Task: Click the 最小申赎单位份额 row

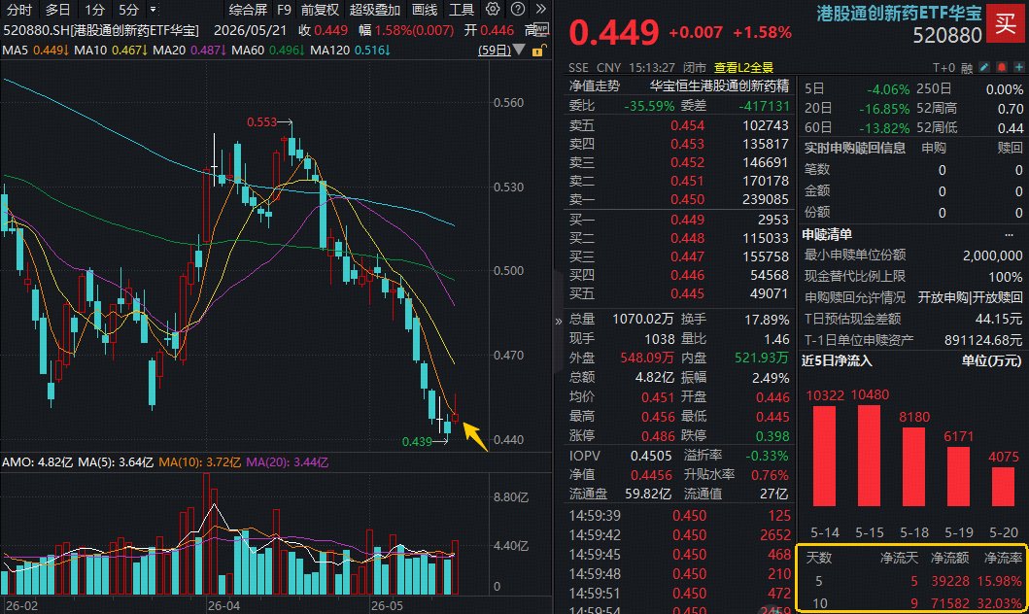Action: point(912,256)
